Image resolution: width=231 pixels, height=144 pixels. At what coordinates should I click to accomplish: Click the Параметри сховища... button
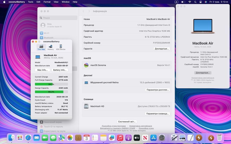(157, 114)
